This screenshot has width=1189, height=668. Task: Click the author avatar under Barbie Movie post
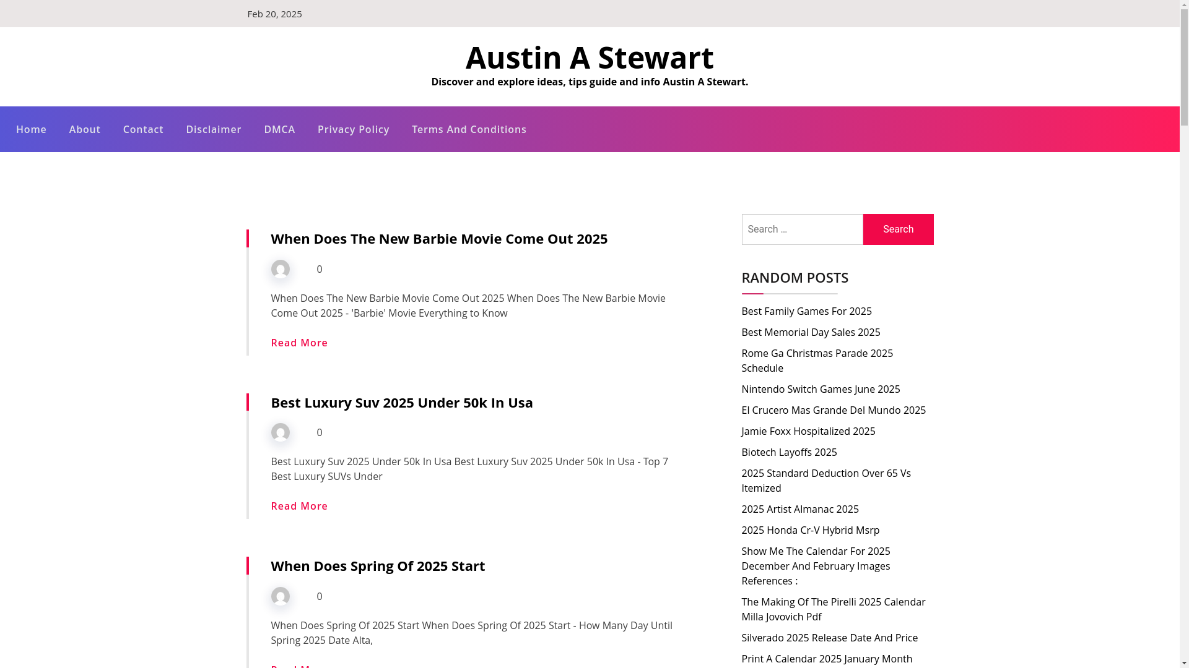[x=280, y=269]
